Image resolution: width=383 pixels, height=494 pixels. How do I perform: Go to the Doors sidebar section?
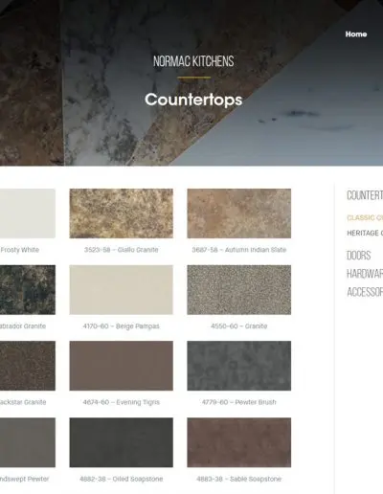click(359, 256)
